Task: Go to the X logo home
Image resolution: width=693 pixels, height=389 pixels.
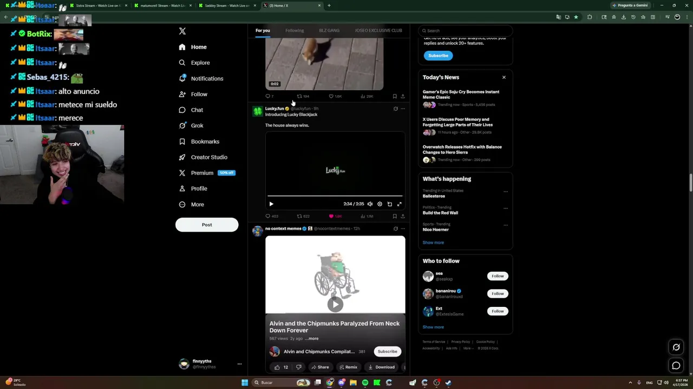Action: click(x=182, y=31)
